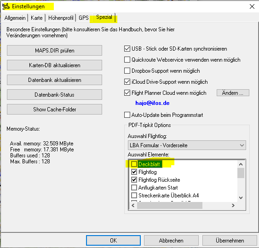Screen dimensions: 259x248
Task: Click the horizontal scrollbar thumb in element list
Action: (x=170, y=205)
